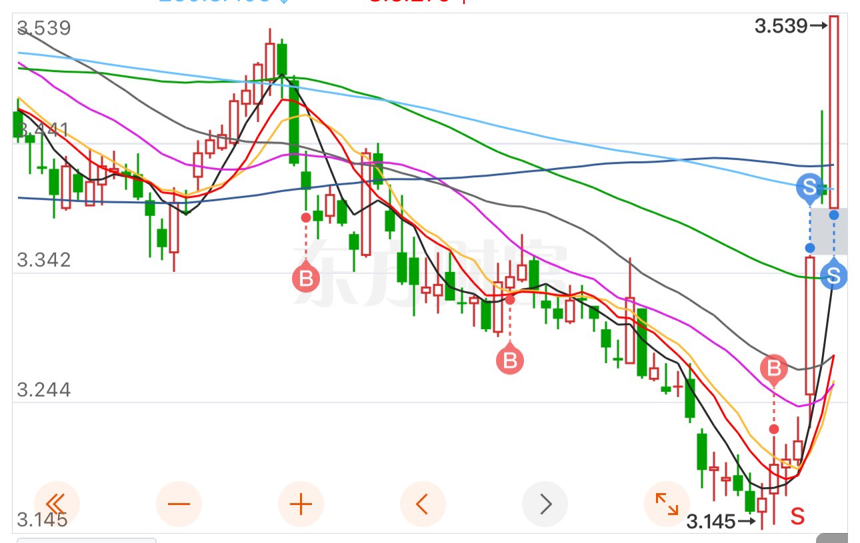Jump to earliest data with double-left arrow
The width and height of the screenshot is (860, 543).
[57, 504]
